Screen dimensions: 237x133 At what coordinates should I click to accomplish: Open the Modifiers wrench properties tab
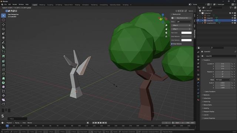(198, 83)
